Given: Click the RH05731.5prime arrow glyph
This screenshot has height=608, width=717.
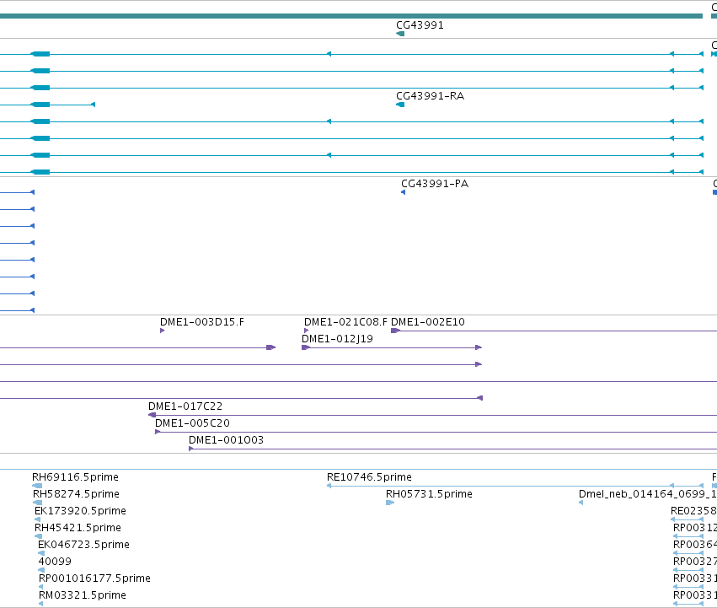Looking at the screenshot, I should [x=390, y=503].
